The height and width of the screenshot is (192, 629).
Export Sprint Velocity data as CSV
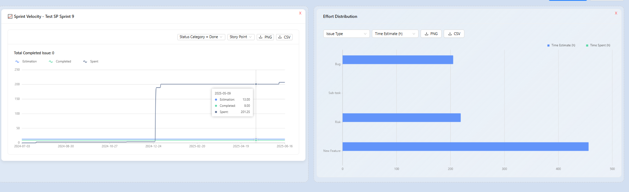pos(284,37)
